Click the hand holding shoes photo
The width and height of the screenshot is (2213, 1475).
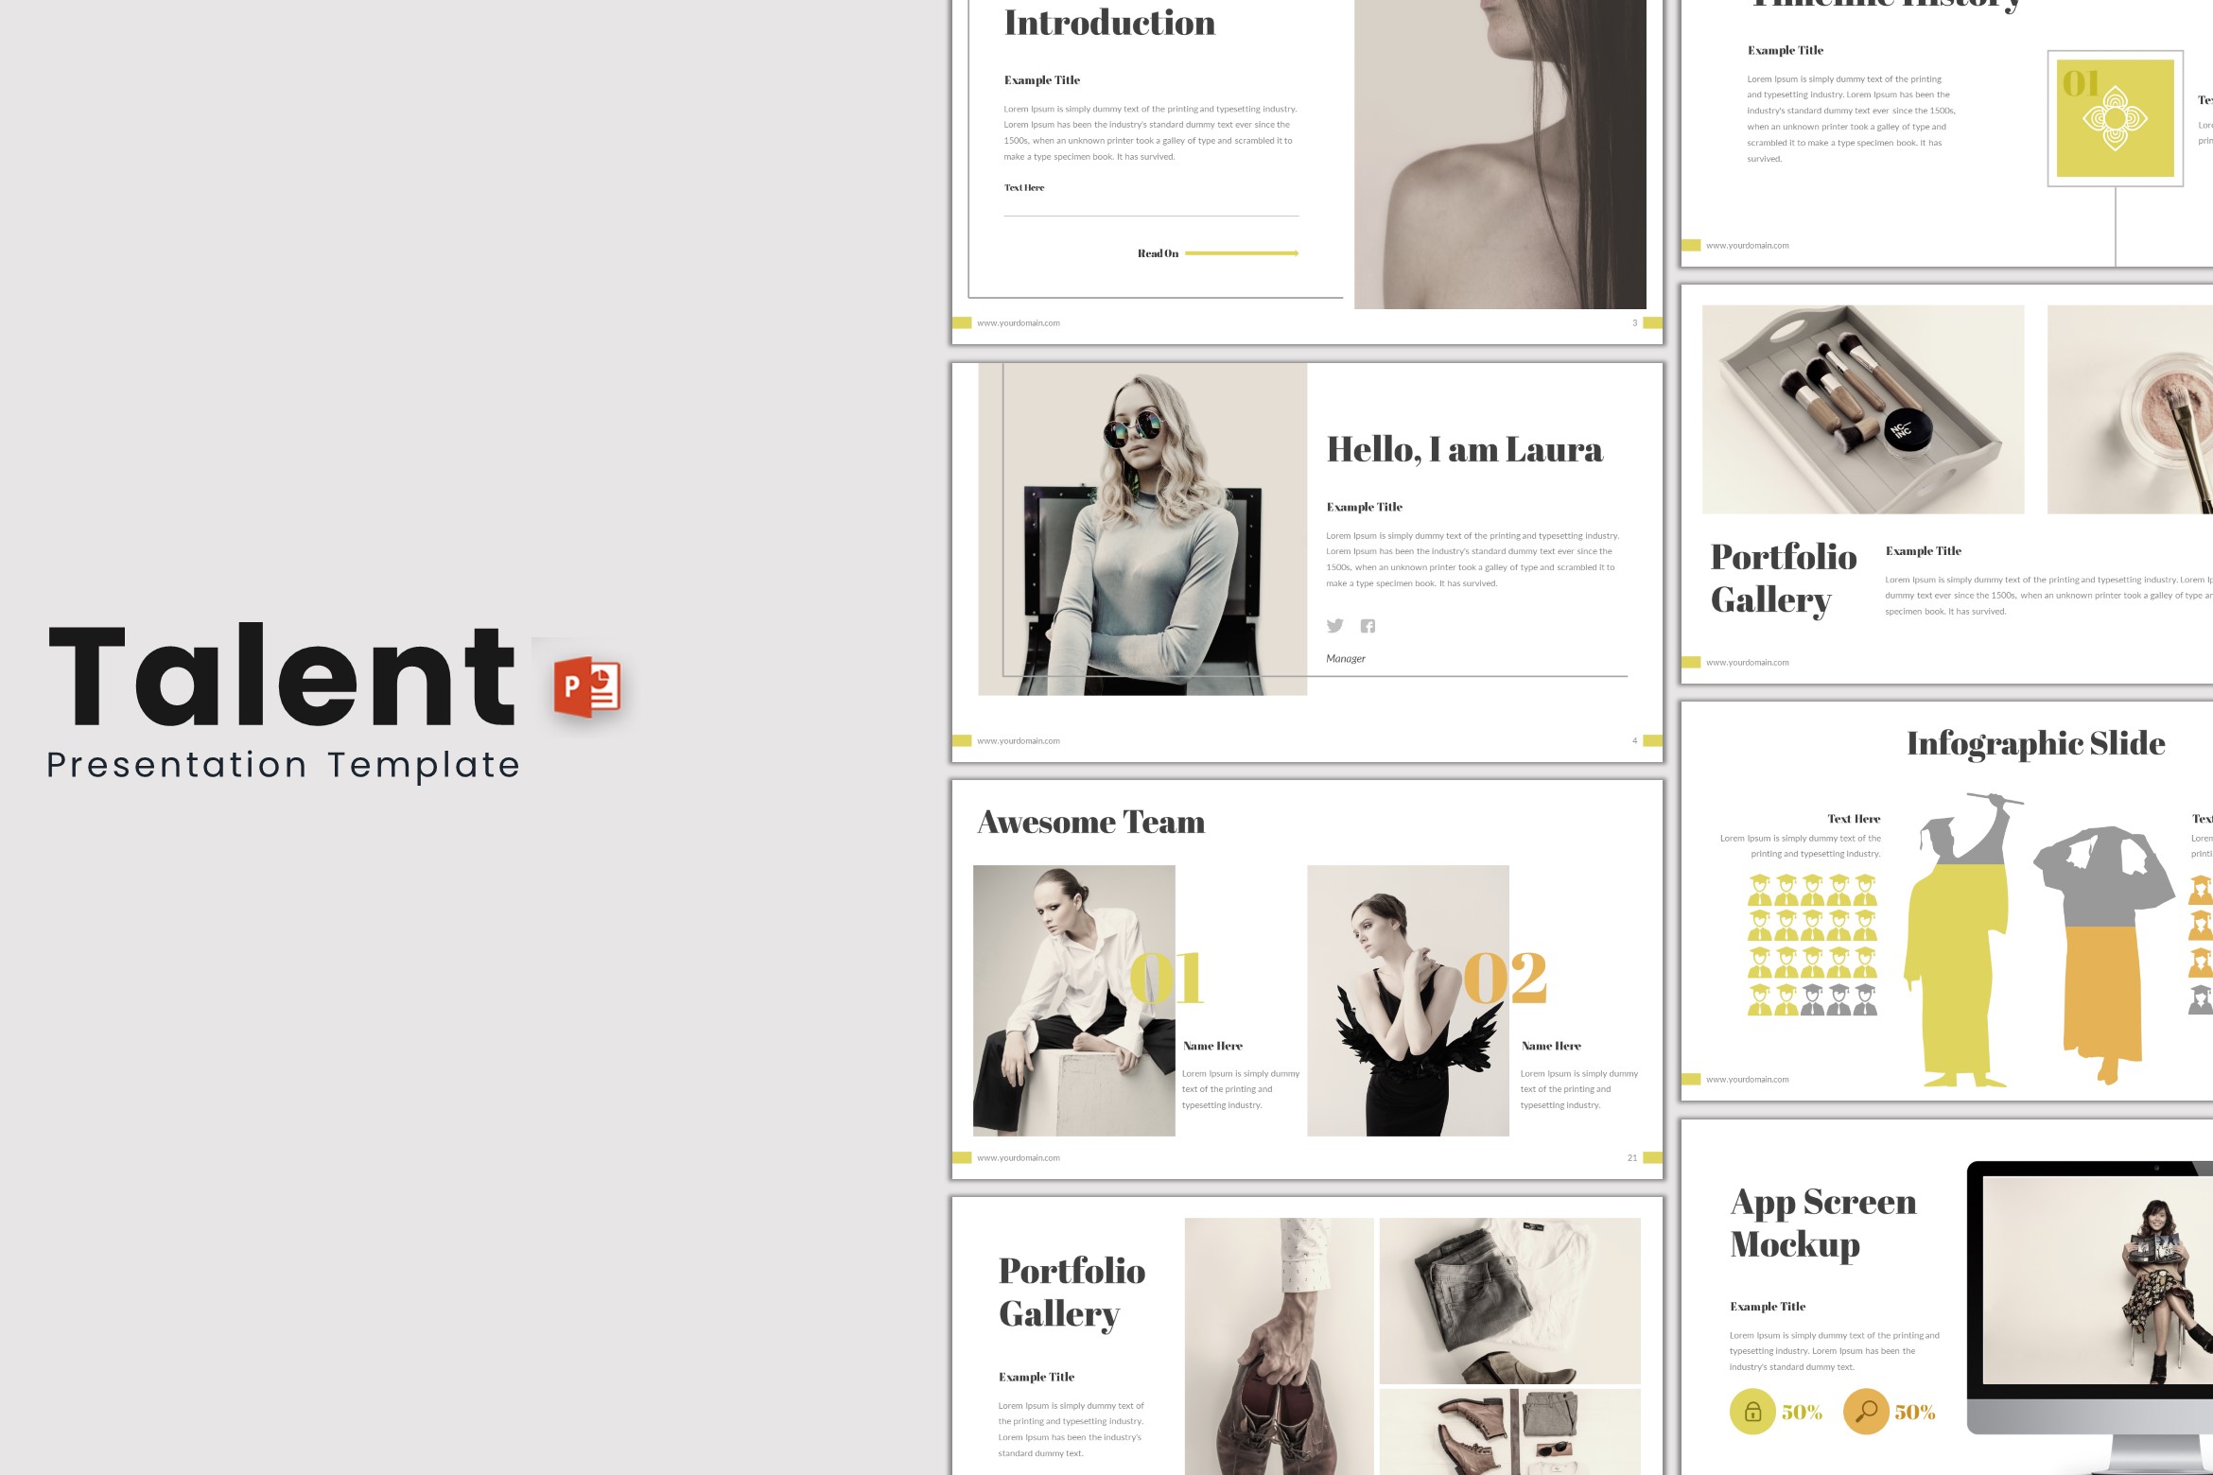[1279, 1346]
